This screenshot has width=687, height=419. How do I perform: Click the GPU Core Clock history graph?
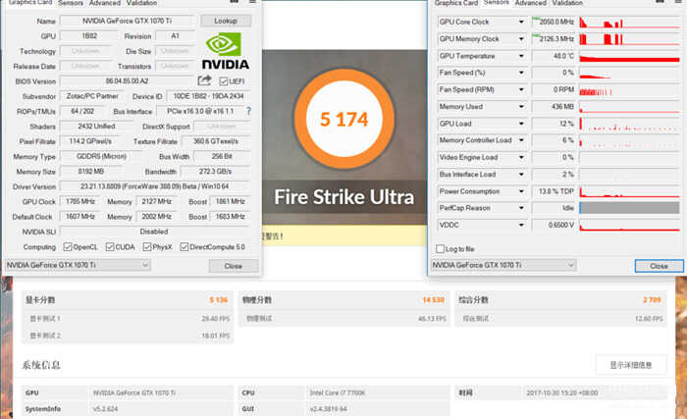pos(629,22)
